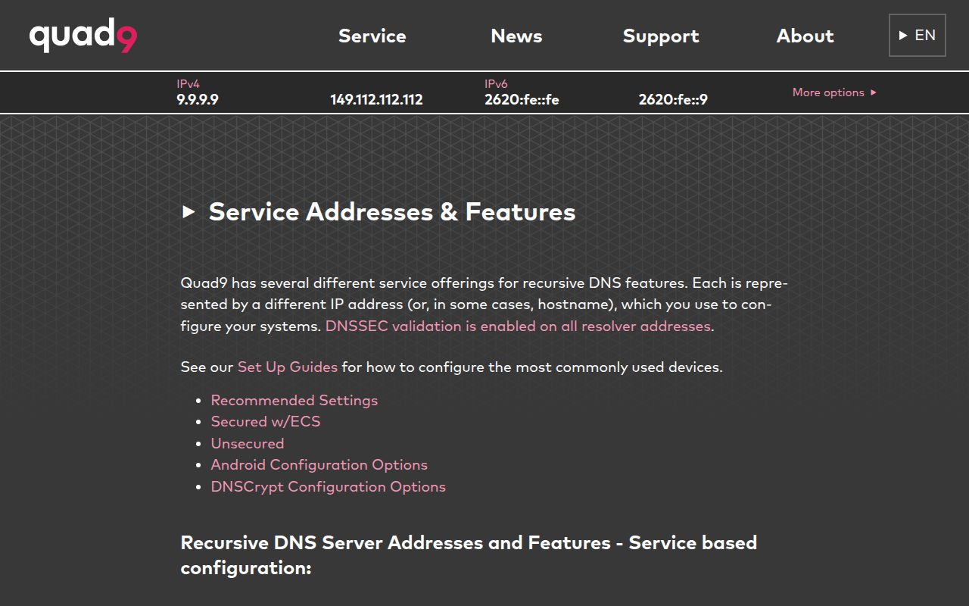The width and height of the screenshot is (969, 606).
Task: Open the About menu
Action: (805, 36)
